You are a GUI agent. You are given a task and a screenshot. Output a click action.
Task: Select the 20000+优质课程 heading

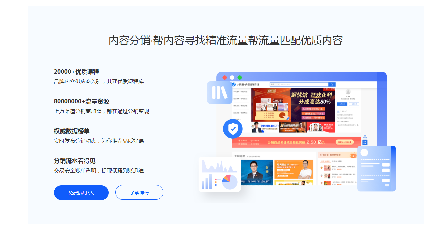77,72
